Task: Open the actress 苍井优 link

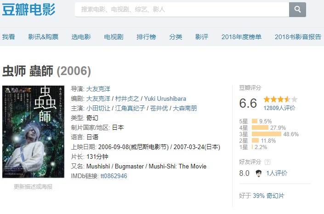Action: (x=159, y=108)
